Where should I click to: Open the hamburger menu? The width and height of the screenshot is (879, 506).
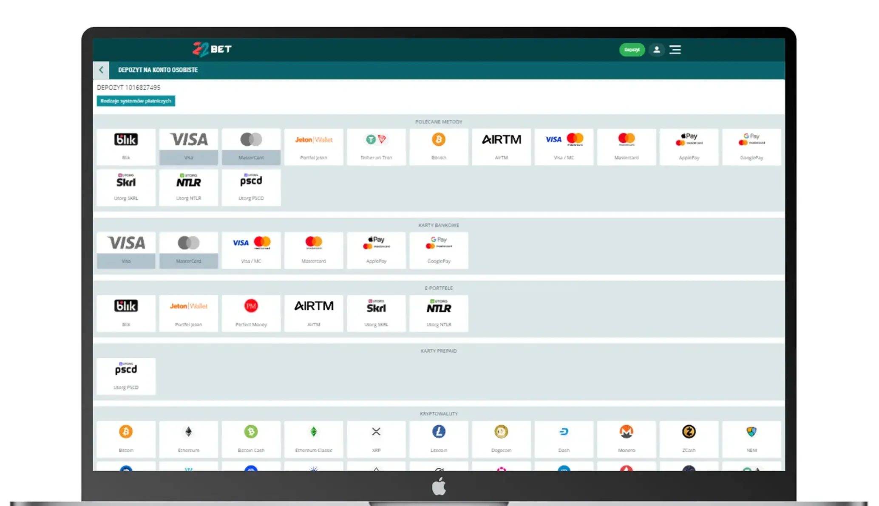coord(675,50)
